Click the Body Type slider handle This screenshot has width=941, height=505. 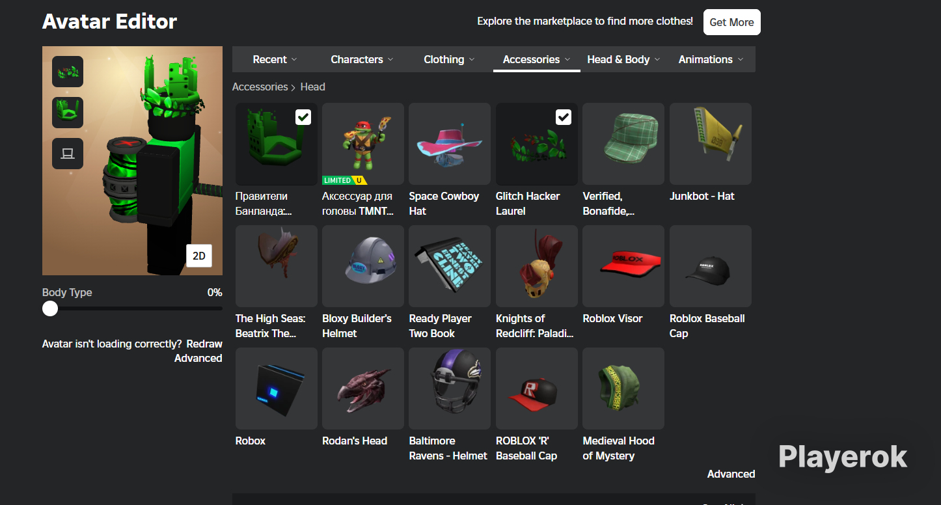click(x=50, y=308)
